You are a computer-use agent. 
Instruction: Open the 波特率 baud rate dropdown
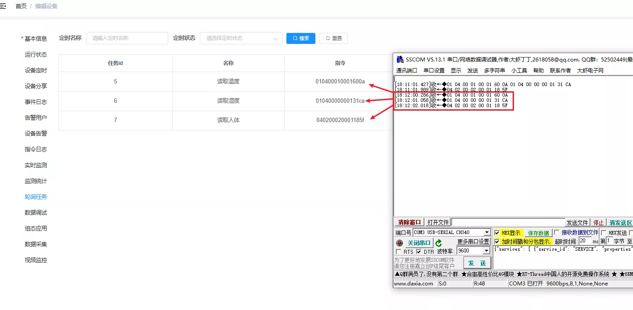point(486,251)
